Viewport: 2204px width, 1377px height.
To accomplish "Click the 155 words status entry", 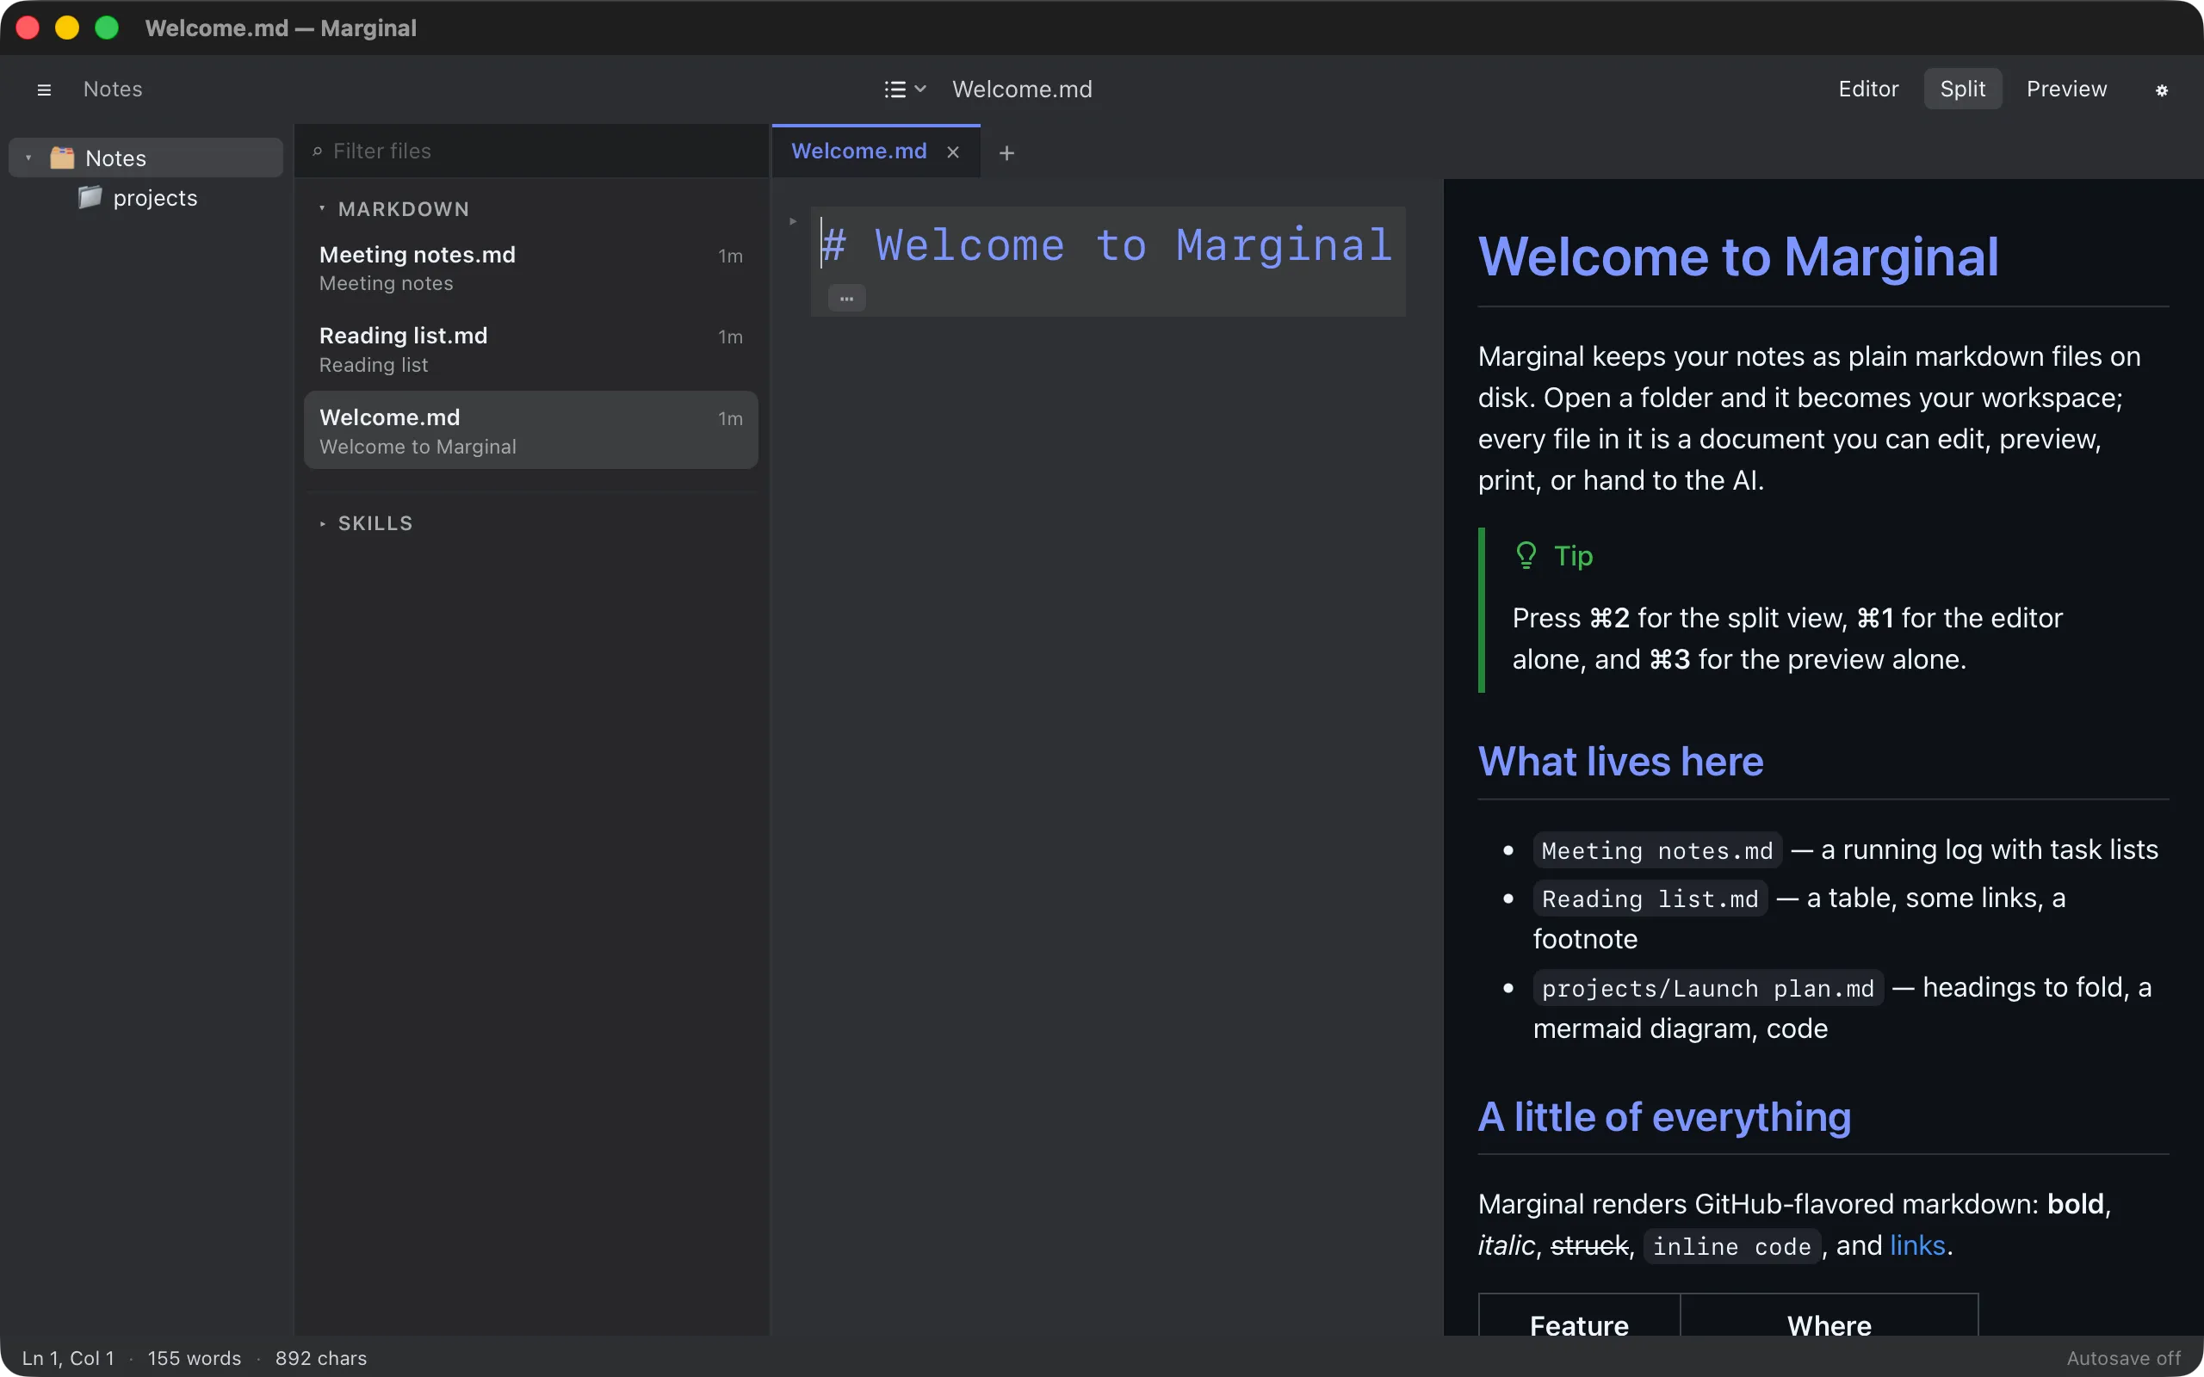I will (x=194, y=1358).
